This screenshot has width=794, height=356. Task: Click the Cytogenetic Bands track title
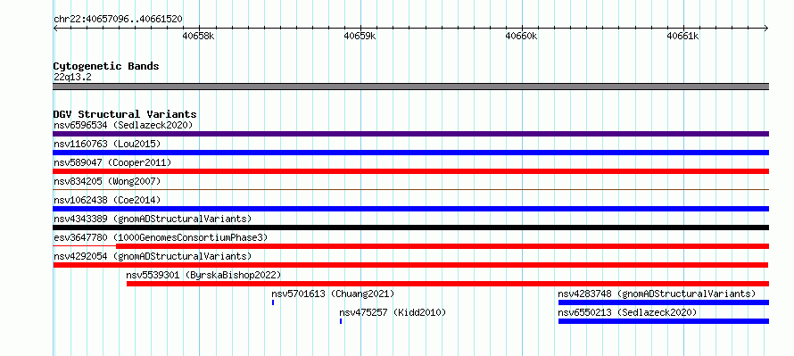[x=106, y=66]
